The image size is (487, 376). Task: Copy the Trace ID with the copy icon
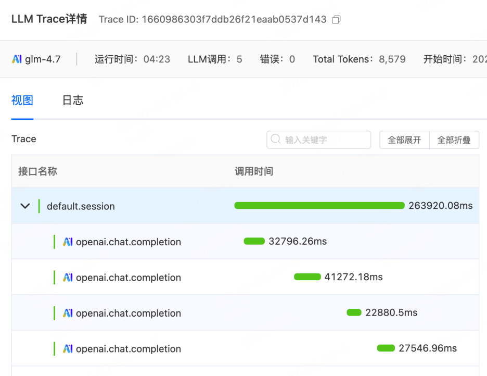336,20
